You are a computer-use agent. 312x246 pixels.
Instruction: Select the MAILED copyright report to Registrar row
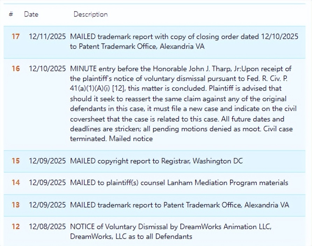[x=156, y=161]
